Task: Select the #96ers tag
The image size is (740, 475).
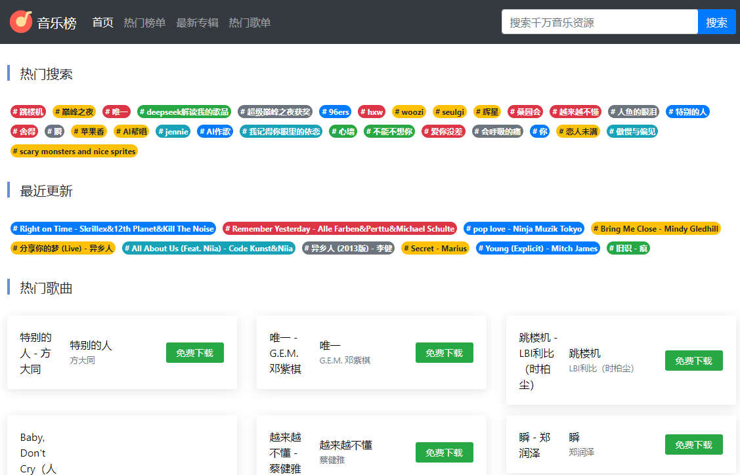Action: [x=335, y=112]
